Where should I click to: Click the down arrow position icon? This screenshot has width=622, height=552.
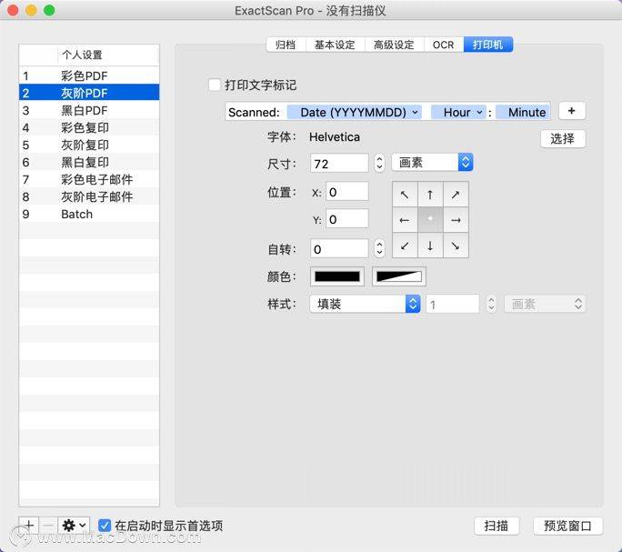(x=430, y=246)
